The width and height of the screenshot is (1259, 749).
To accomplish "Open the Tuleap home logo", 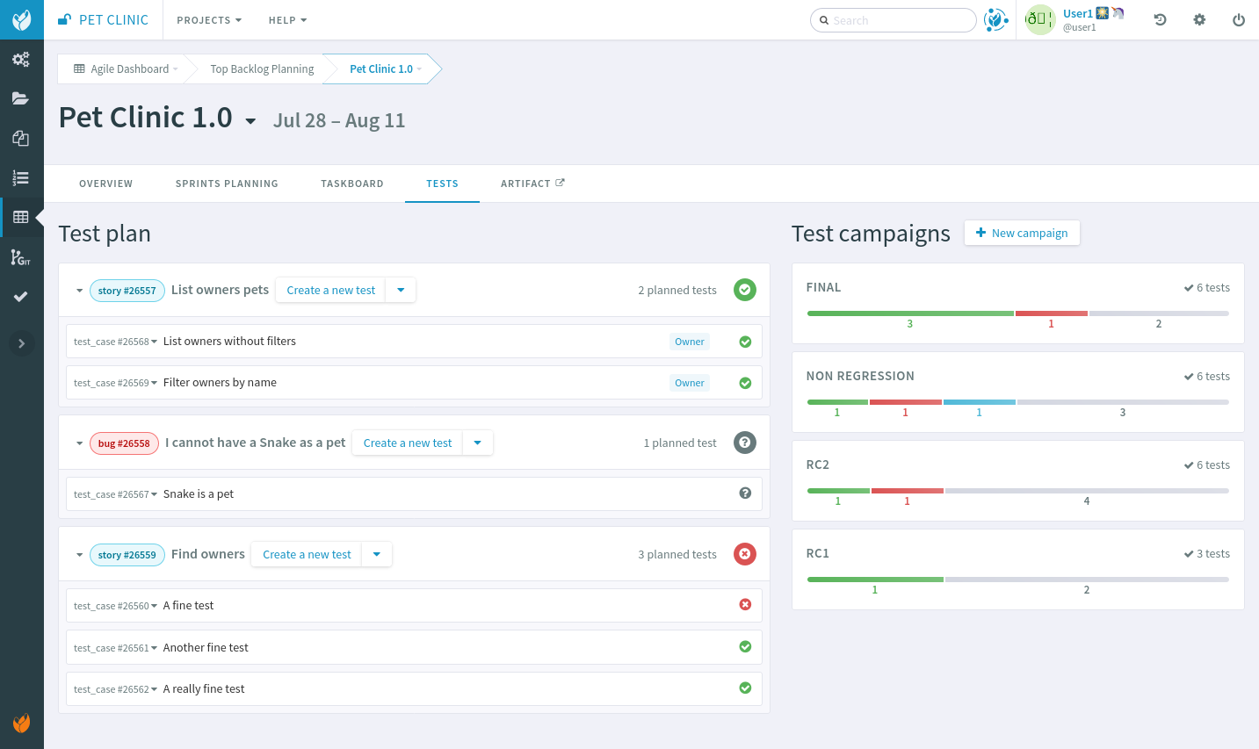I will 22,19.
